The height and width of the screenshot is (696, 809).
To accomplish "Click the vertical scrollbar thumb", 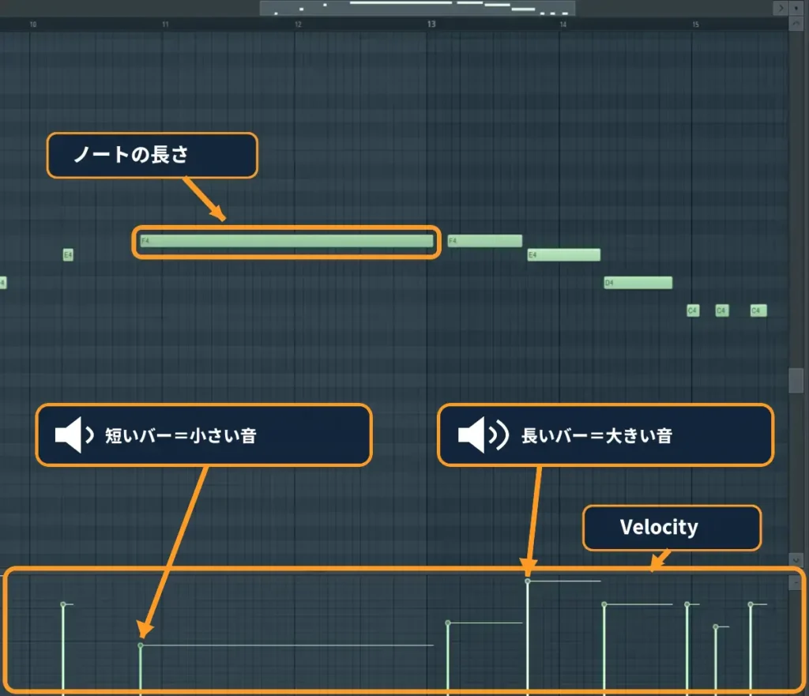I will pyautogui.click(x=796, y=380).
